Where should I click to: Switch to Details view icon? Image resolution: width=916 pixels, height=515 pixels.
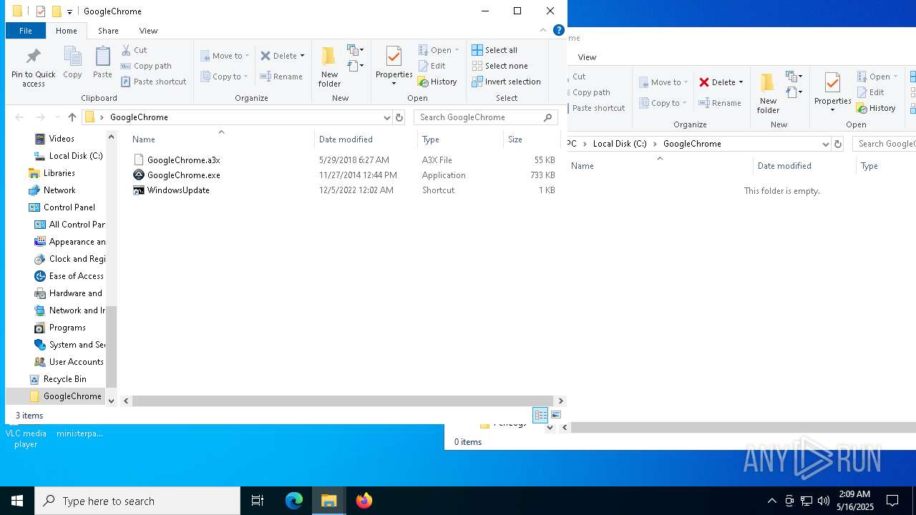pos(540,415)
